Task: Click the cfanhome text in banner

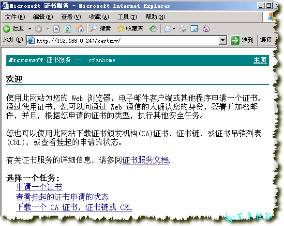Action: tap(102, 60)
